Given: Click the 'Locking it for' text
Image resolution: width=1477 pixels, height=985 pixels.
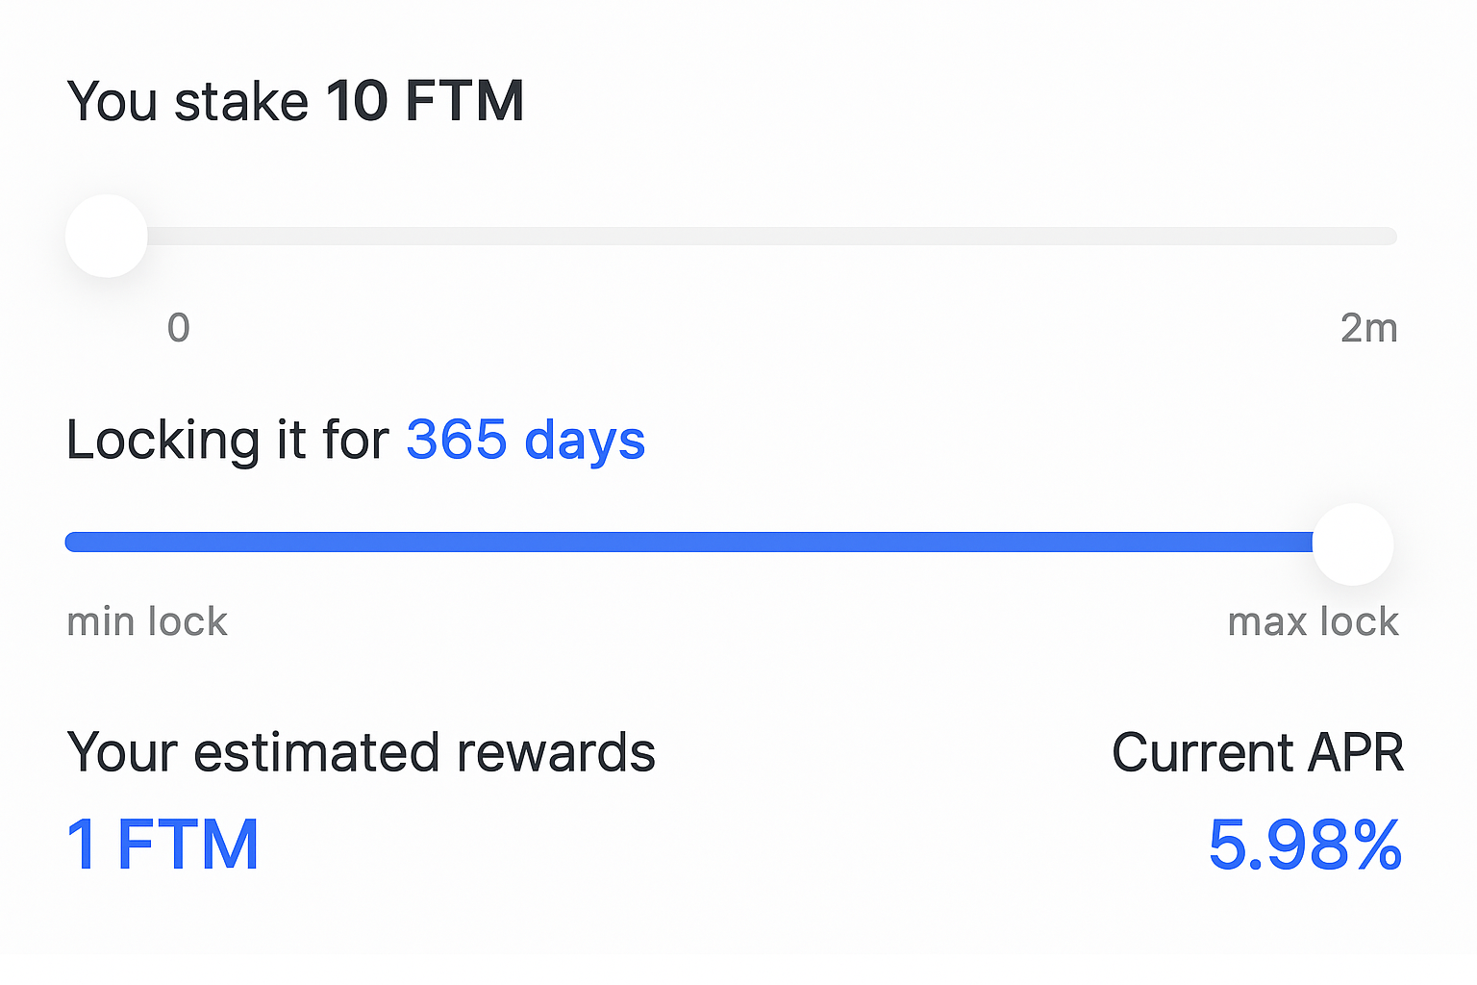Looking at the screenshot, I should (228, 440).
